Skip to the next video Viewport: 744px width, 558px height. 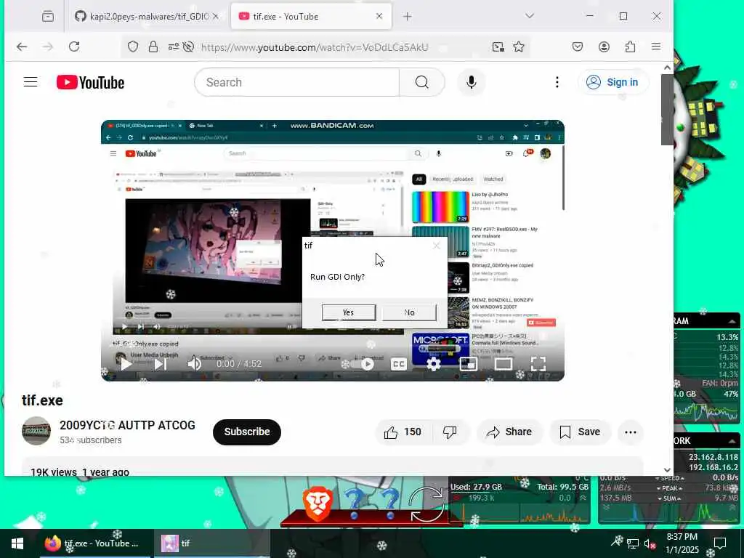pos(161,364)
